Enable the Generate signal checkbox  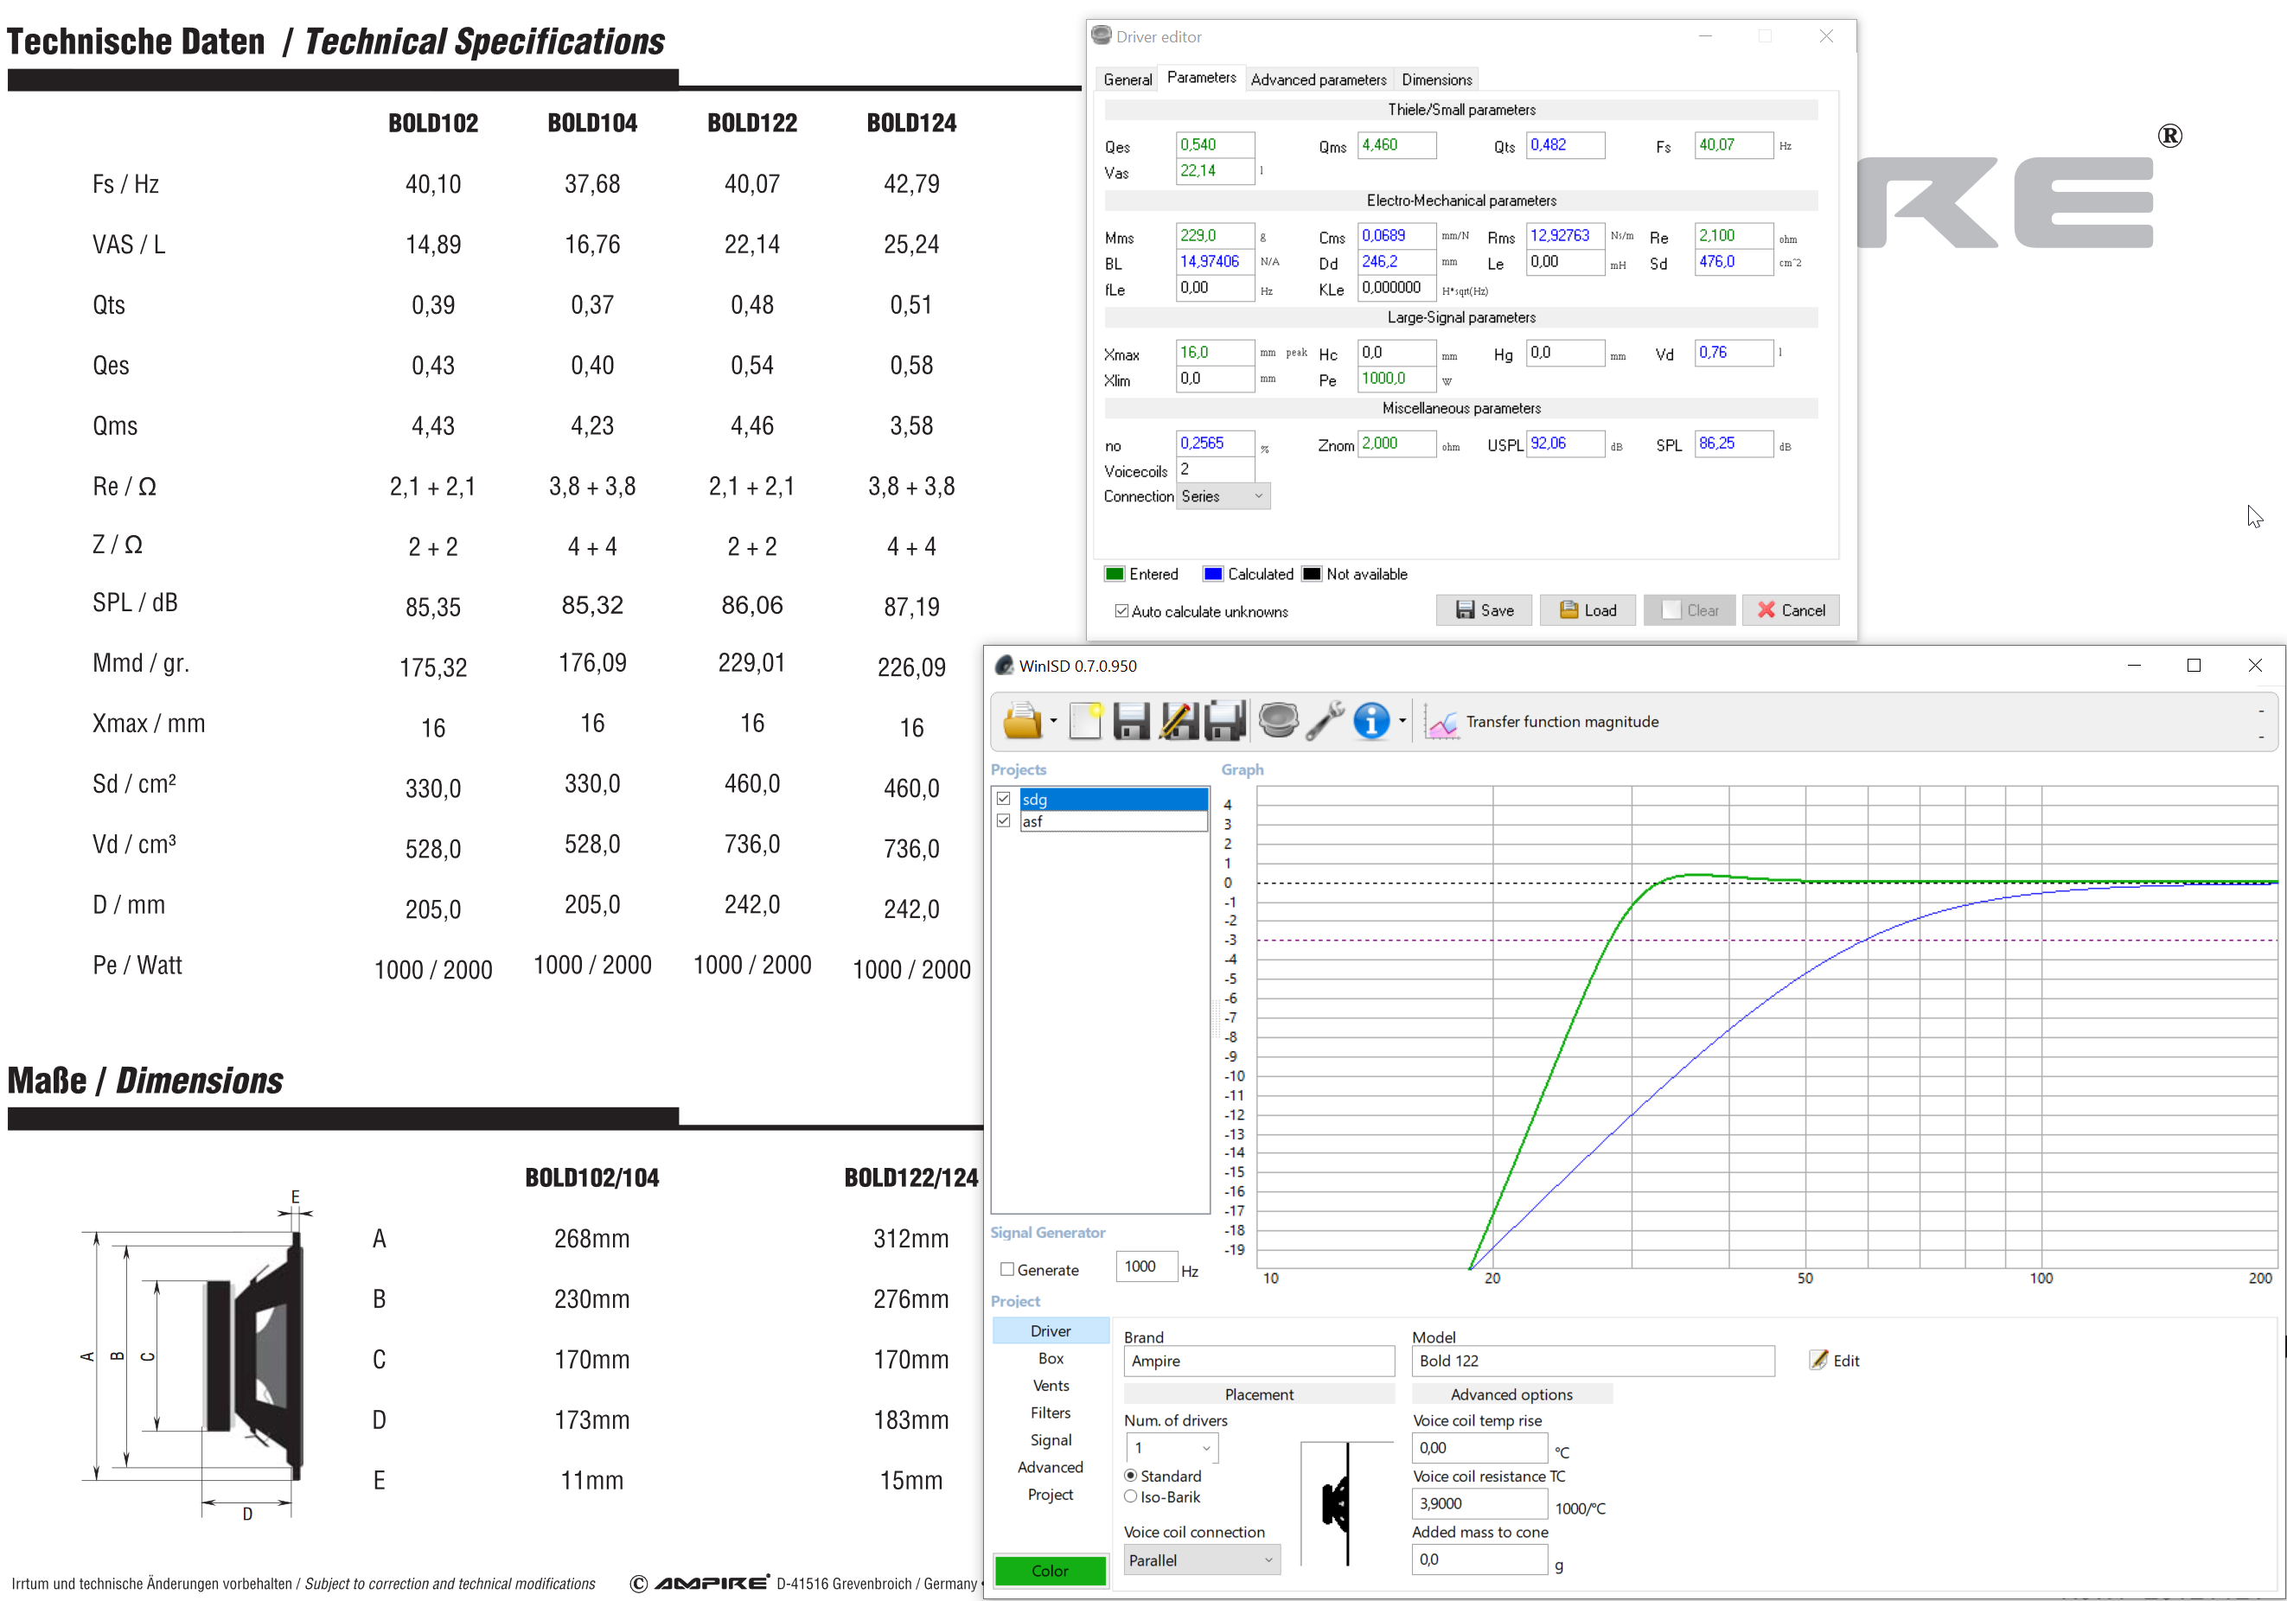click(1007, 1269)
